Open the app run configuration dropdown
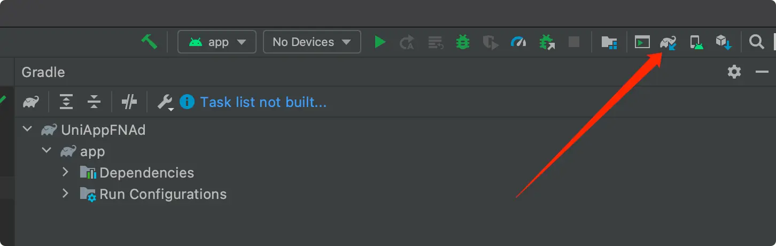776x246 pixels. click(217, 42)
